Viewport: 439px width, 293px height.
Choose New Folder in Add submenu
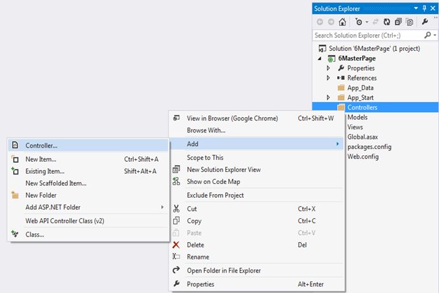click(88, 195)
